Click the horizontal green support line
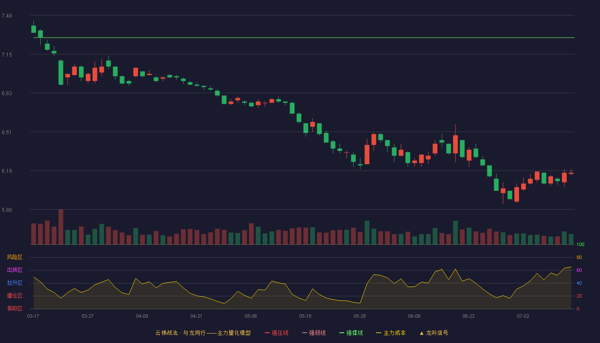The image size is (600, 343). point(304,38)
